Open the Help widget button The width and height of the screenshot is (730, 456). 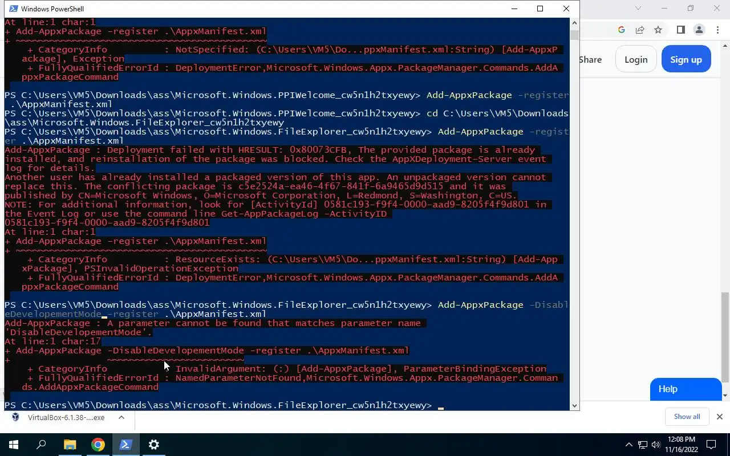pos(686,389)
